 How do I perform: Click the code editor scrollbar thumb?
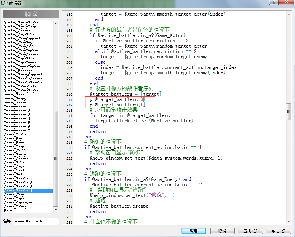pos(288,112)
